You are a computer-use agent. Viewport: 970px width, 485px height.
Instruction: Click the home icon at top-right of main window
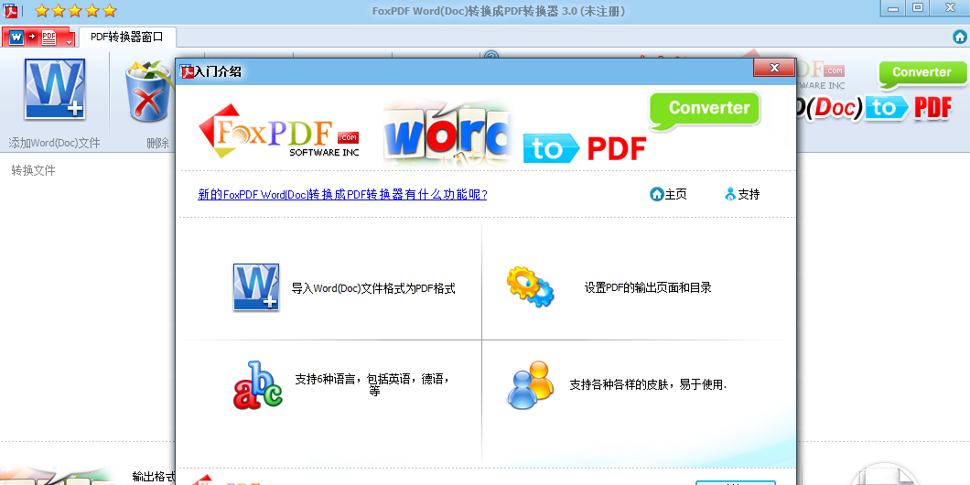[960, 38]
